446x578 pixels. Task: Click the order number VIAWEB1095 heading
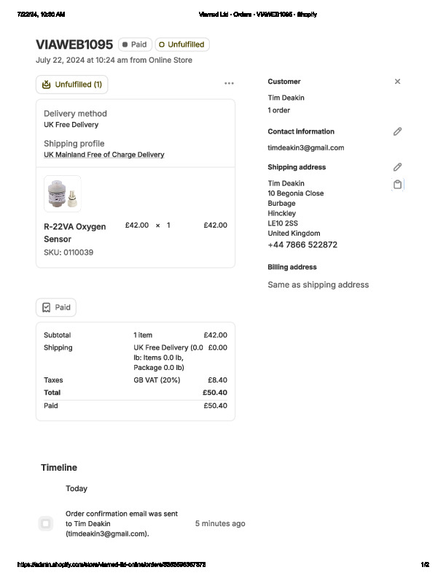coord(74,45)
